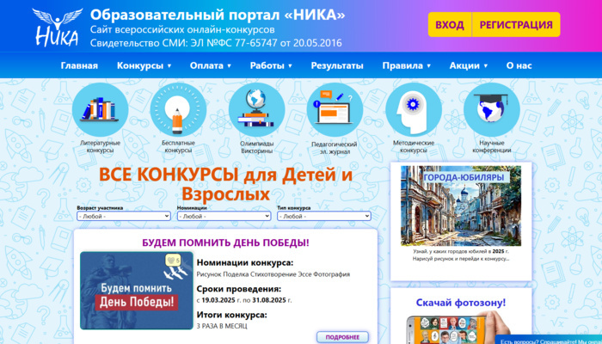This screenshot has width=602, height=344.
Task: Click the ВСЕ КОНКУРСЫ для Детей и Взрослых heading
Action: [225, 184]
